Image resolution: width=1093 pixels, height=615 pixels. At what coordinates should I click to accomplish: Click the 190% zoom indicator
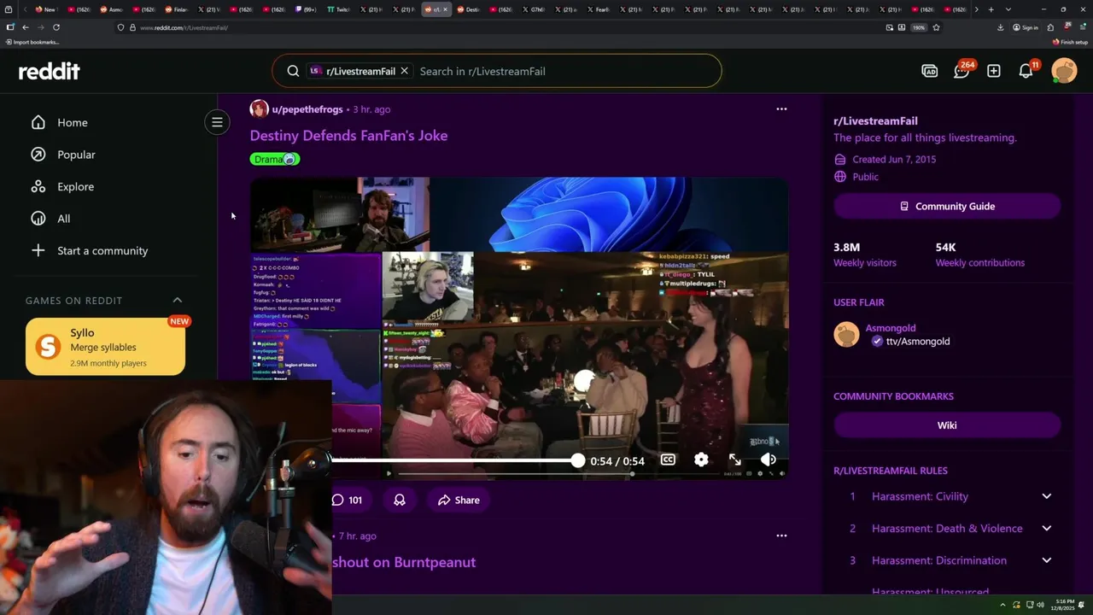[x=919, y=27]
